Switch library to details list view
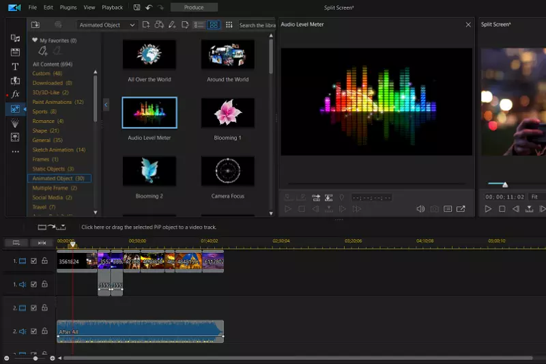546x364 pixels. (199, 25)
